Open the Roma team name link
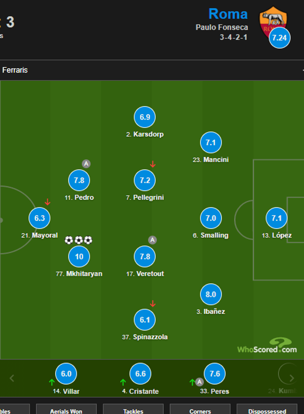This screenshot has height=414, width=304. [228, 14]
